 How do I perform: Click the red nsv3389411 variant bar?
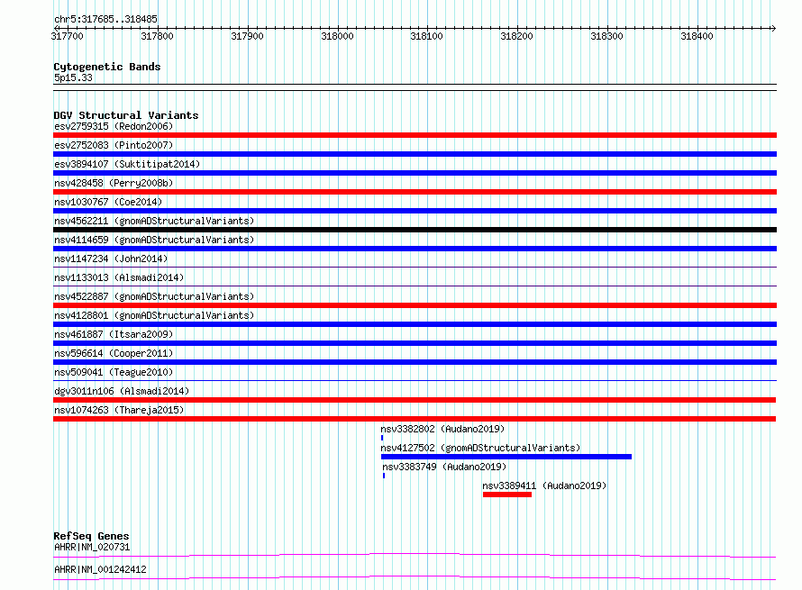coord(506,495)
